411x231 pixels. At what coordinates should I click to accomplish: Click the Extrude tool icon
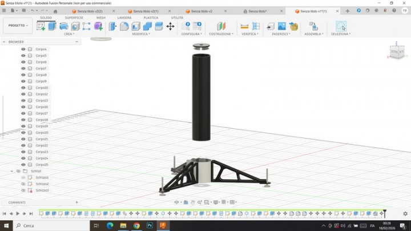(52, 26)
